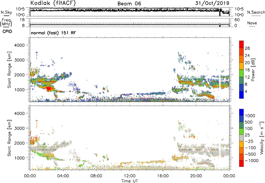This screenshot has height=183, width=265.
Task: Click the "Time UT" axis title
Action: pyautogui.click(x=130, y=181)
